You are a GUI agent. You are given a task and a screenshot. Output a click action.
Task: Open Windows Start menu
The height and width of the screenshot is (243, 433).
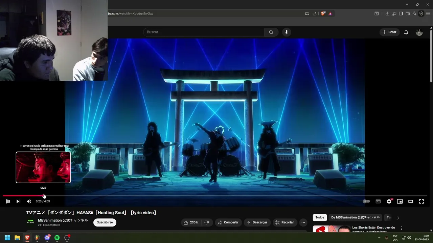coord(7,238)
